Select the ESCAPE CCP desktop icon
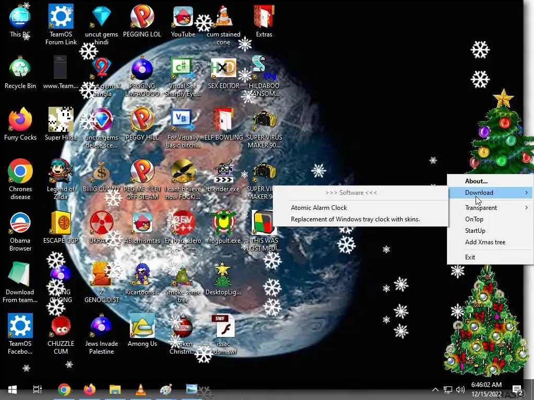 60,227
